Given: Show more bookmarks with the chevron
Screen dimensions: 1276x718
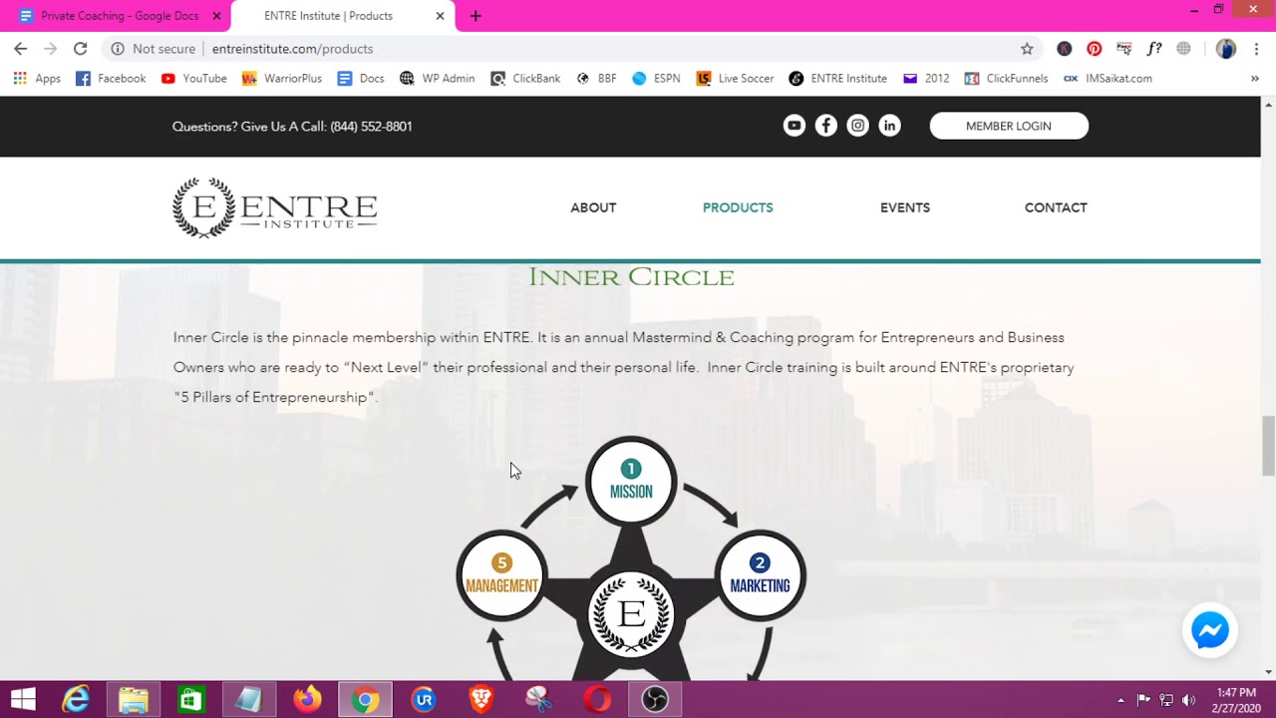Looking at the screenshot, I should point(1254,79).
